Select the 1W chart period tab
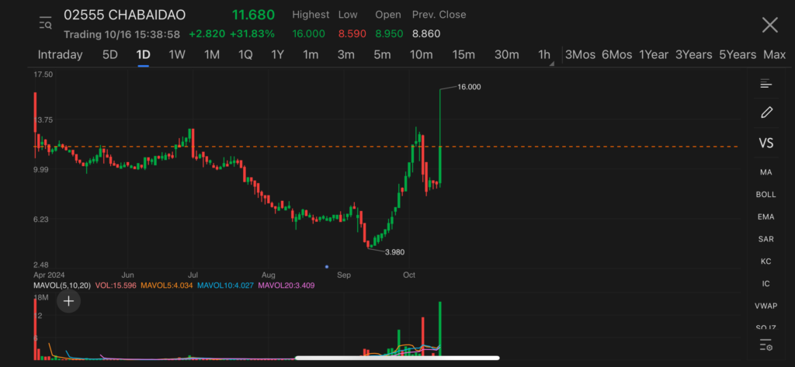Viewport: 795px width, 367px height. coord(177,55)
